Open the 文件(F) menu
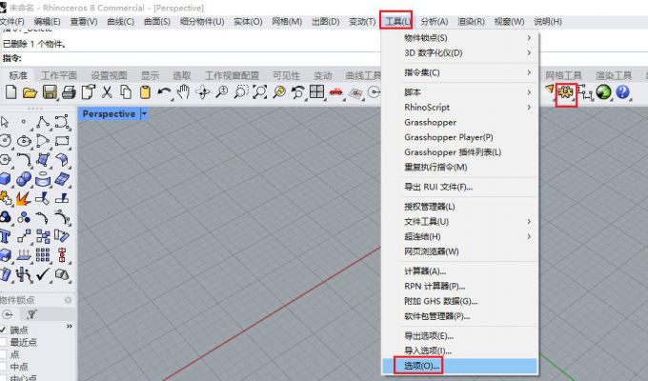 click(x=12, y=22)
